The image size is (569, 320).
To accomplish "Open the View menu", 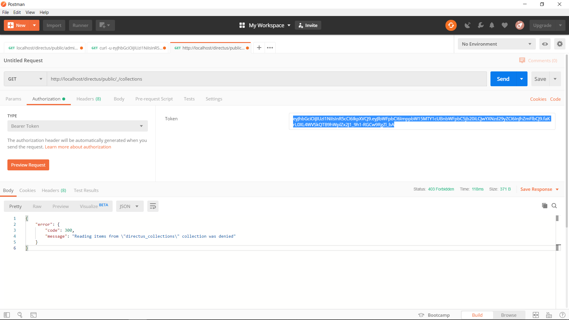I will pyautogui.click(x=30, y=12).
